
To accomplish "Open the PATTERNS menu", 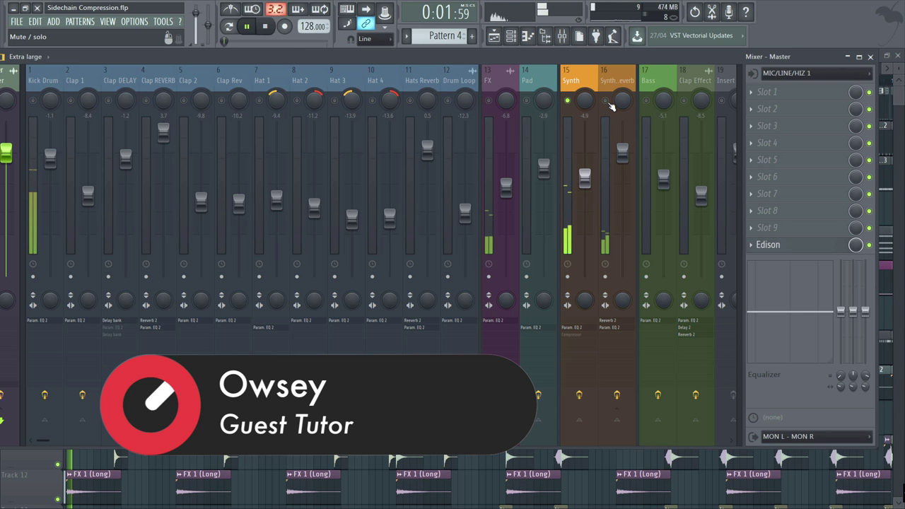I will [80, 22].
